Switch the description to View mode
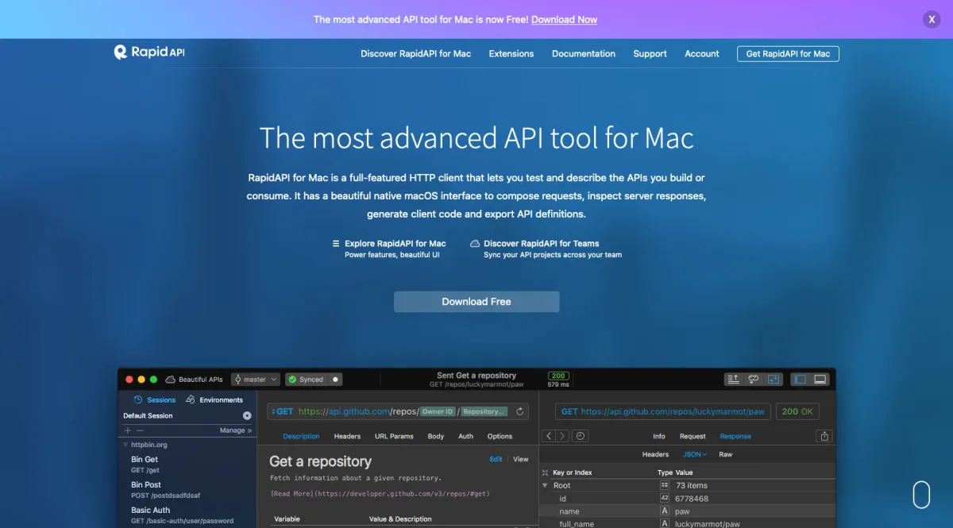Viewport: 953px width, 528px height. (520, 459)
